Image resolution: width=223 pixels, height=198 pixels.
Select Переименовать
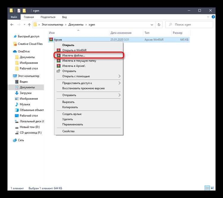point(89,125)
